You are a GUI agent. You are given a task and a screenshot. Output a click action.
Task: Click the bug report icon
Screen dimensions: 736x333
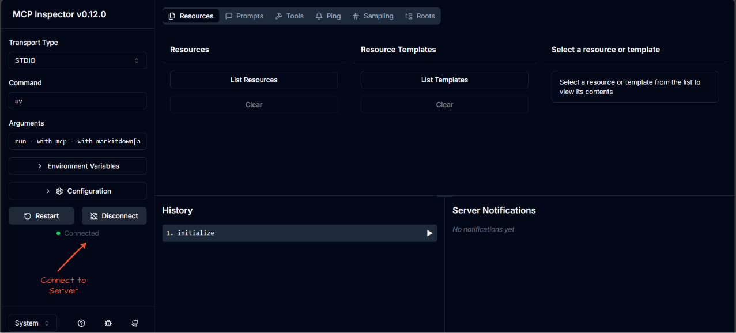108,323
